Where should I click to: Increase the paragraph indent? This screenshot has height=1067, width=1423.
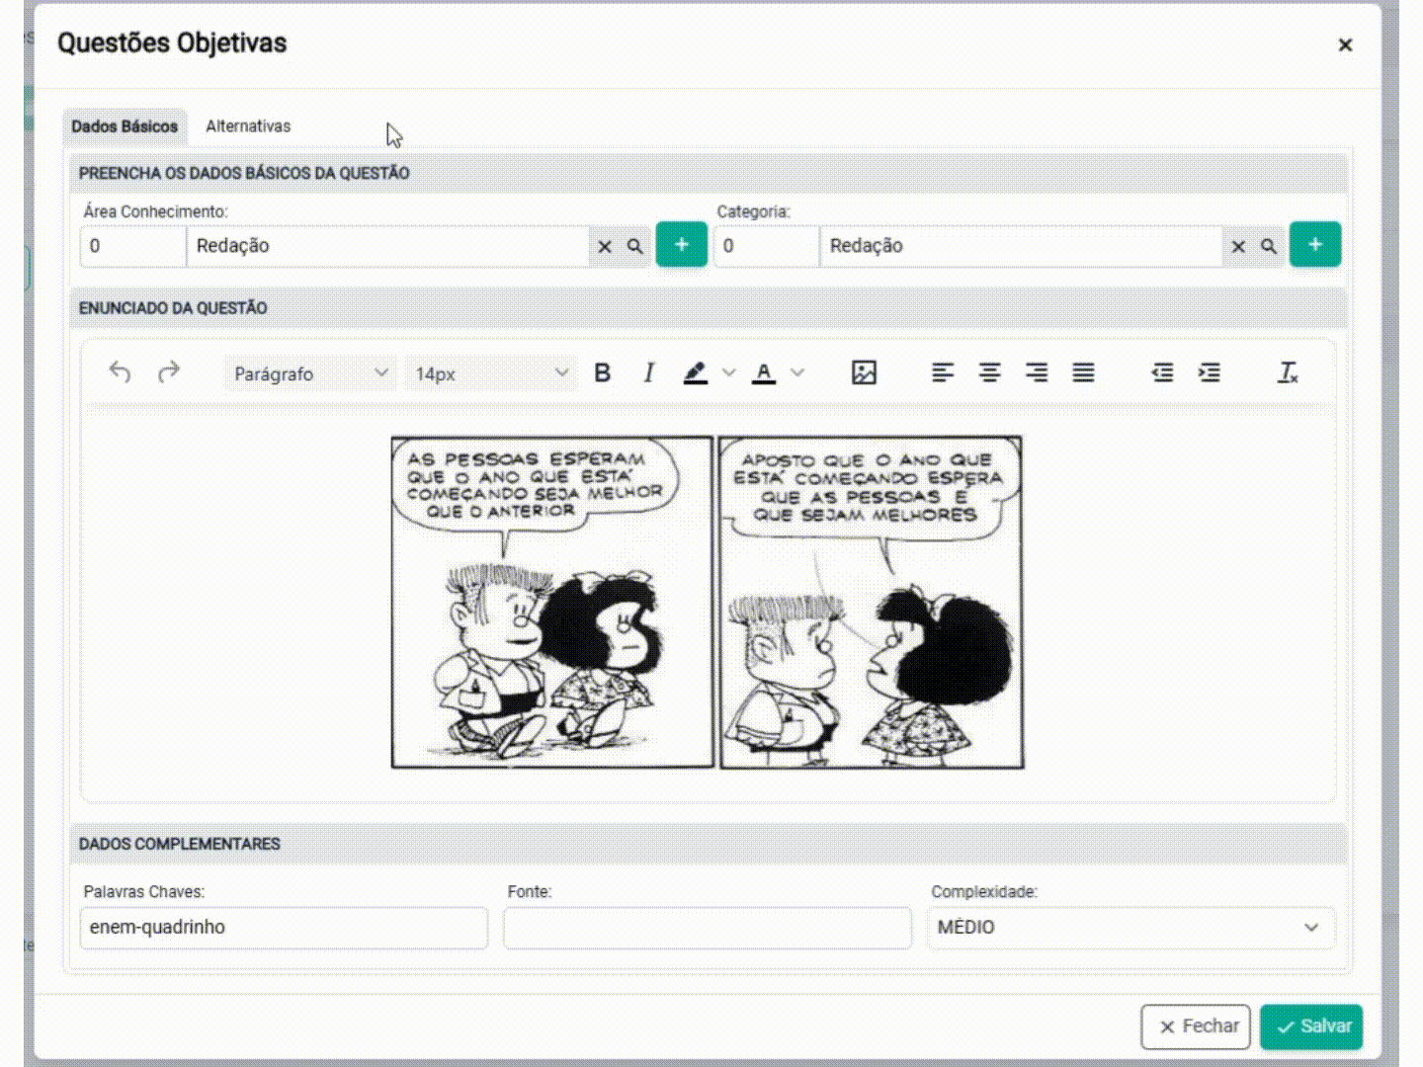(1210, 372)
